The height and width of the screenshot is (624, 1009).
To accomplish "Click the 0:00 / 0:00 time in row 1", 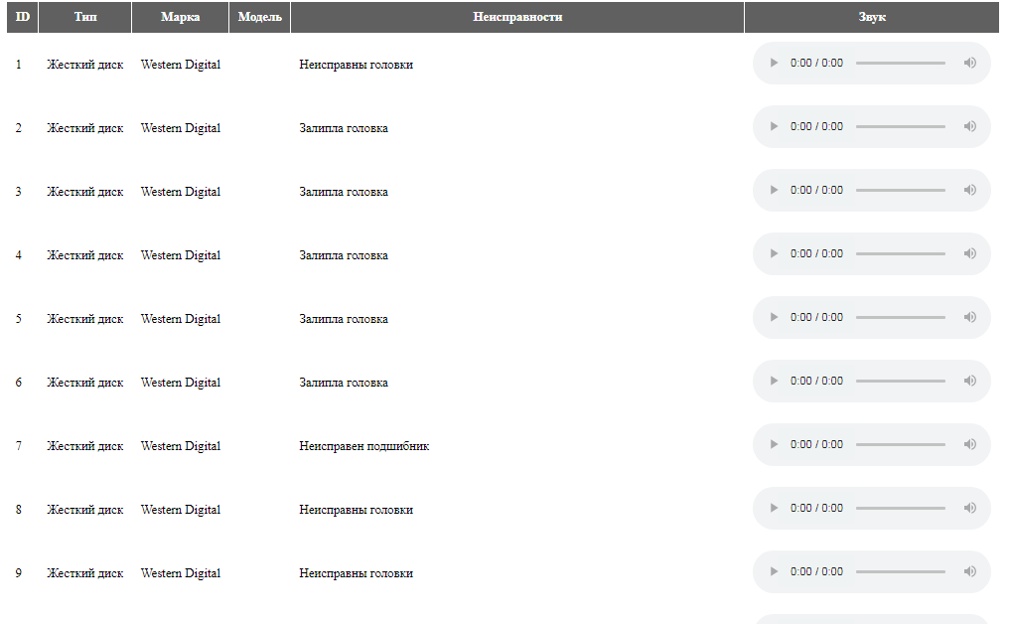I will [x=816, y=64].
